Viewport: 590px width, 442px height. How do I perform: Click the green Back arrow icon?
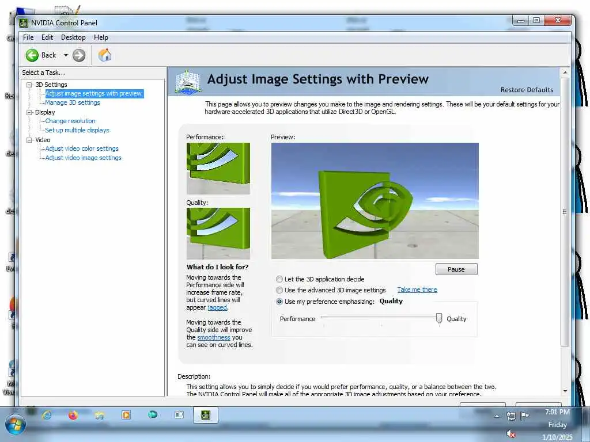pos(32,55)
